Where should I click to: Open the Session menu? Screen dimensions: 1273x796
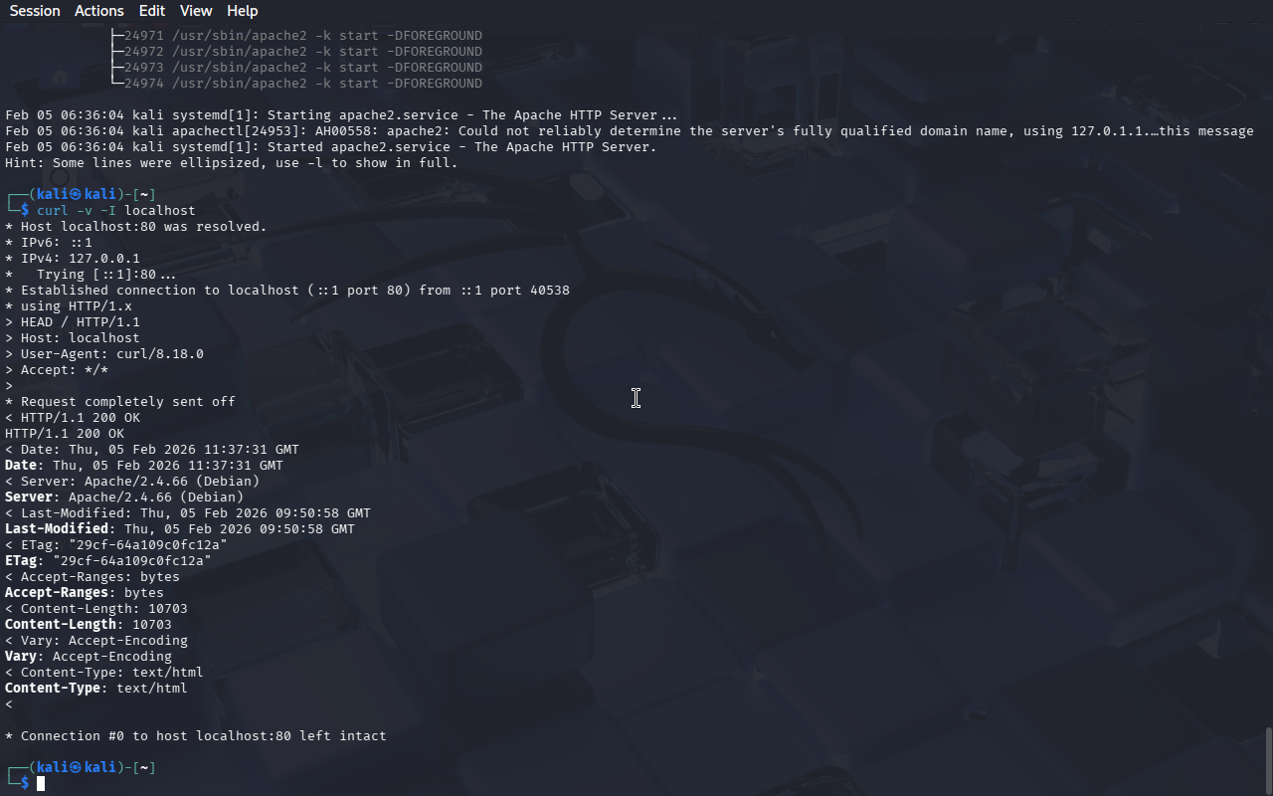tap(35, 11)
